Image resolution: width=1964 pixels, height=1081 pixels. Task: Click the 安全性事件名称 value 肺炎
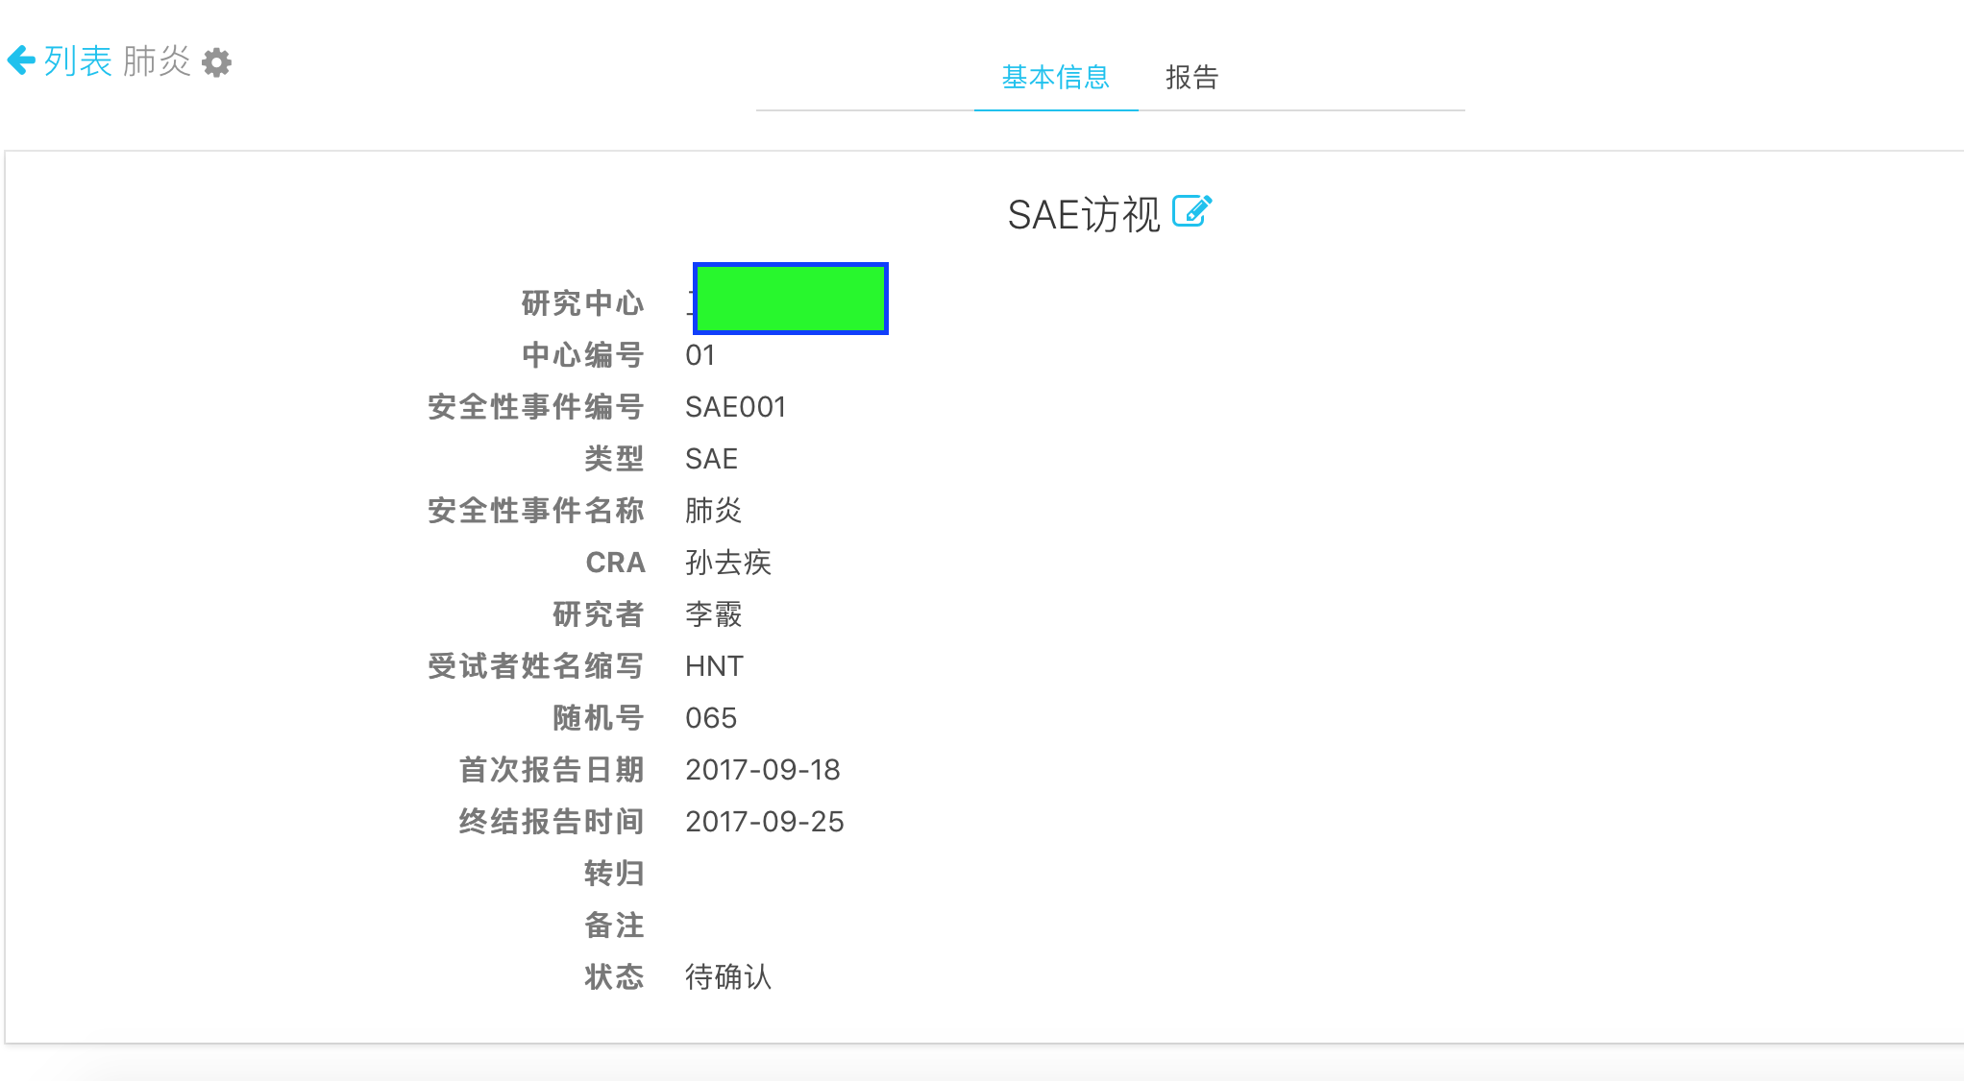[x=713, y=511]
